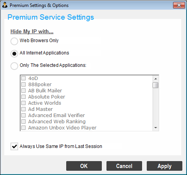Enable the Advanced Email Verifier checkbox
The width and height of the screenshot is (187, 175).
pyautogui.click(x=23, y=115)
